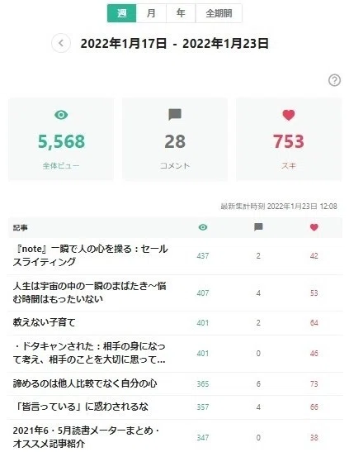Sort by likes using table heart icon

[x=314, y=227]
